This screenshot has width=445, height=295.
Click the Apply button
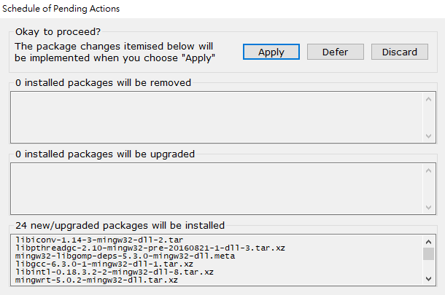pos(271,52)
